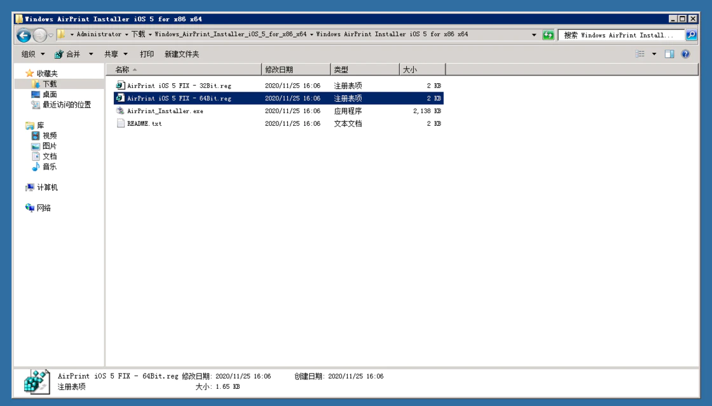The image size is (712, 406).
Task: Click the AirPrint iOS 5 FIX 32Bit.reg icon
Action: click(120, 85)
